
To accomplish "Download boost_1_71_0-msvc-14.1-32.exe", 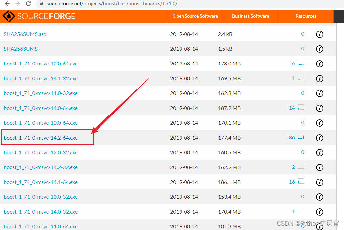I will (x=41, y=78).
